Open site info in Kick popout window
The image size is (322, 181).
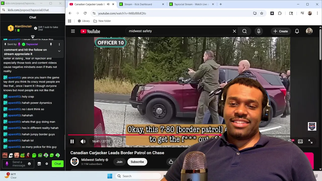click(4, 10)
